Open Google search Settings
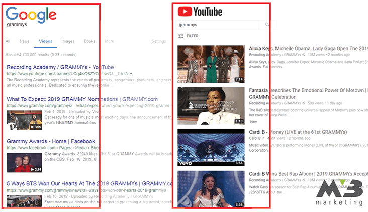 (159, 41)
